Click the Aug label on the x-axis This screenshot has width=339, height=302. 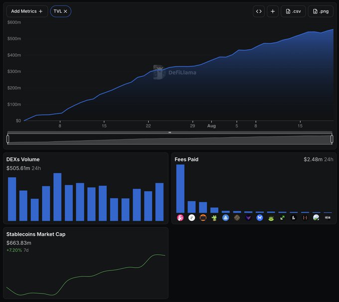coord(211,126)
